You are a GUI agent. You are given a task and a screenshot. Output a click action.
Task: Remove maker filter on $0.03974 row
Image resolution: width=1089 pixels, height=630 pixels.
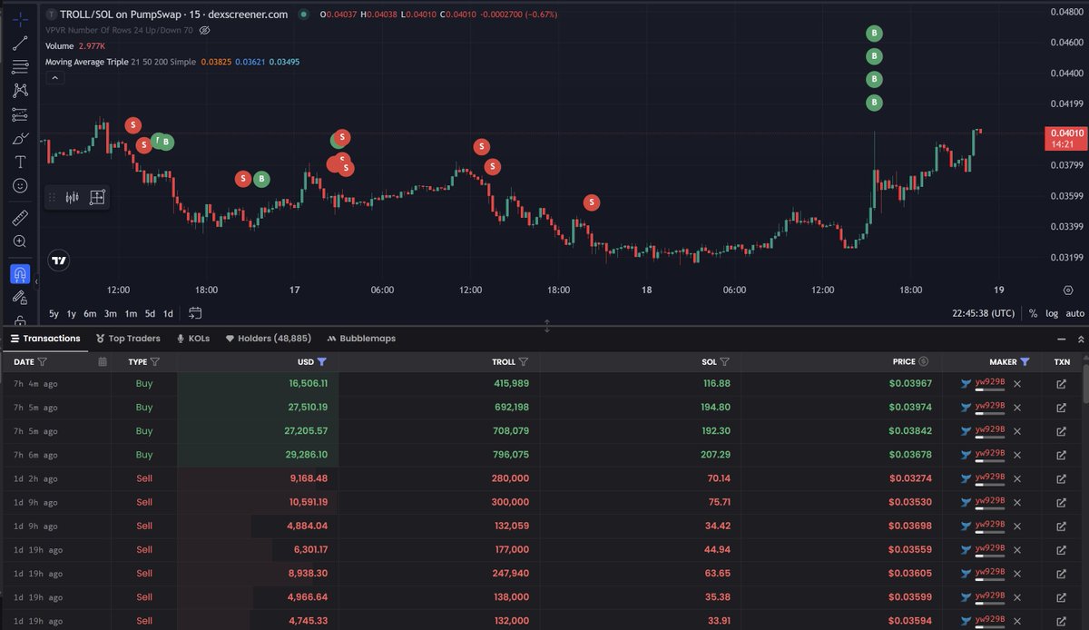tap(1017, 408)
